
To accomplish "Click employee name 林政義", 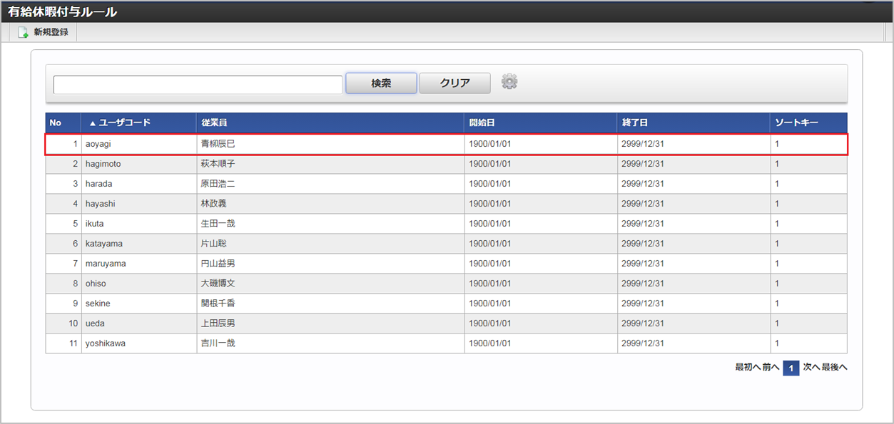I will 214,204.
